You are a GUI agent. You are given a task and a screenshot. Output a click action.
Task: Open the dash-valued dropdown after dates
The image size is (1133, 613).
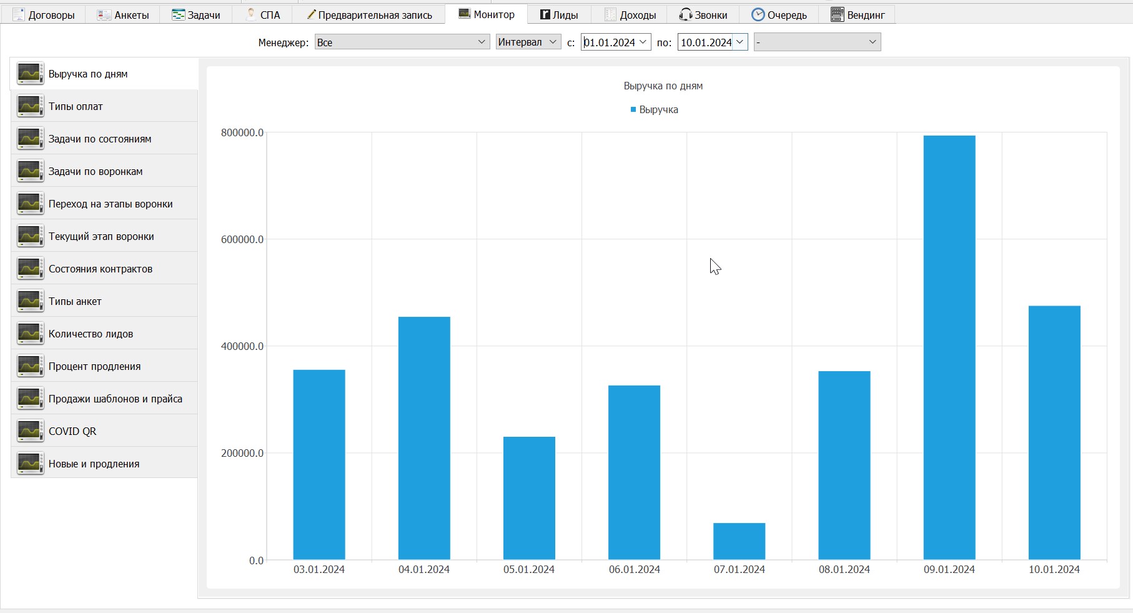[817, 42]
